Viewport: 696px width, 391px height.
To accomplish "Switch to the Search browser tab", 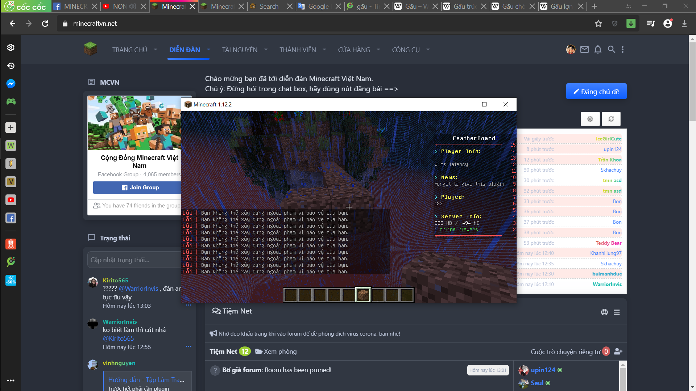I will click(x=269, y=6).
